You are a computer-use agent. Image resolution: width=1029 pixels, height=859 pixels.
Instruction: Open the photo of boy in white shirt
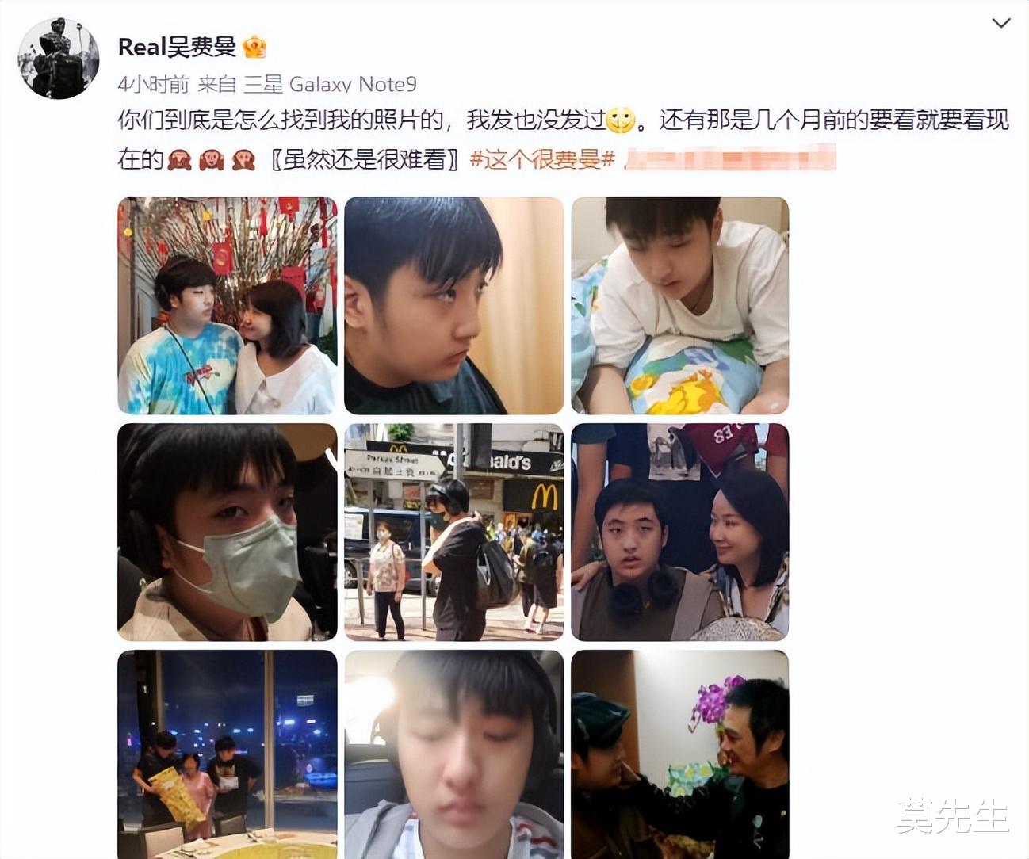[680, 305]
